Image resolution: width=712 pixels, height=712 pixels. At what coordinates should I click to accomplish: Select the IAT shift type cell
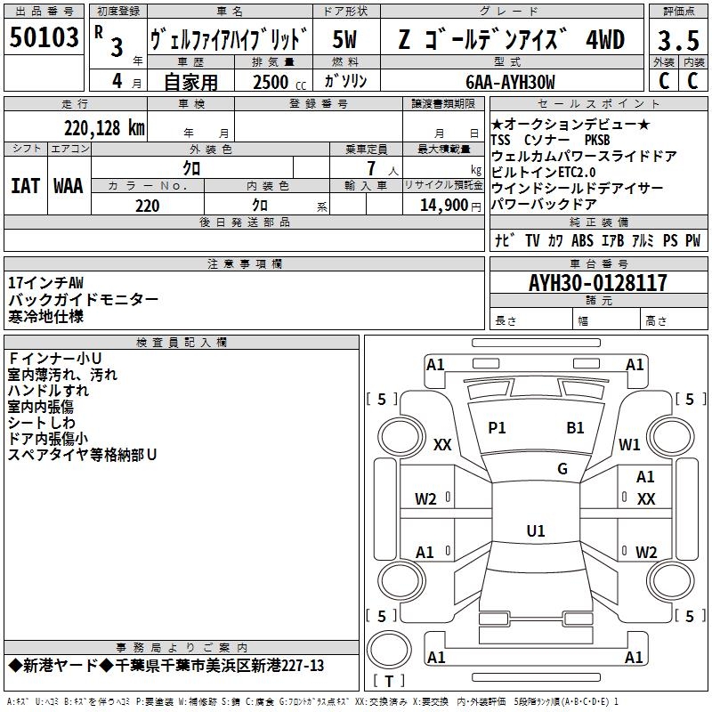pos(25,186)
